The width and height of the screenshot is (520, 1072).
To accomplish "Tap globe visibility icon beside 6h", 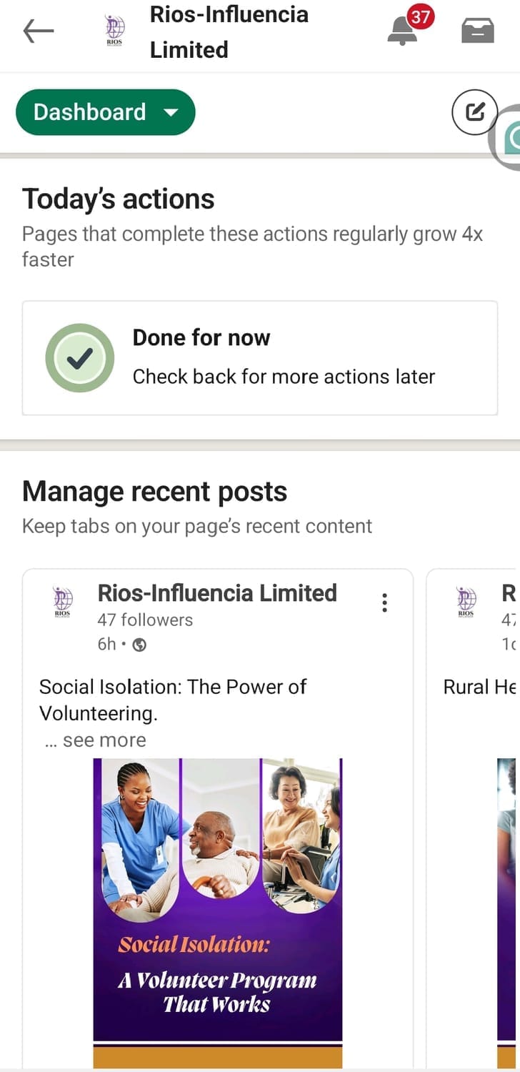I will coord(140,645).
